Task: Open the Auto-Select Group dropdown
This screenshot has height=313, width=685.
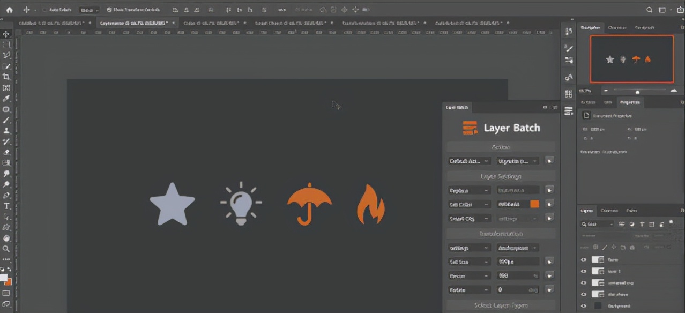Action: [89, 10]
